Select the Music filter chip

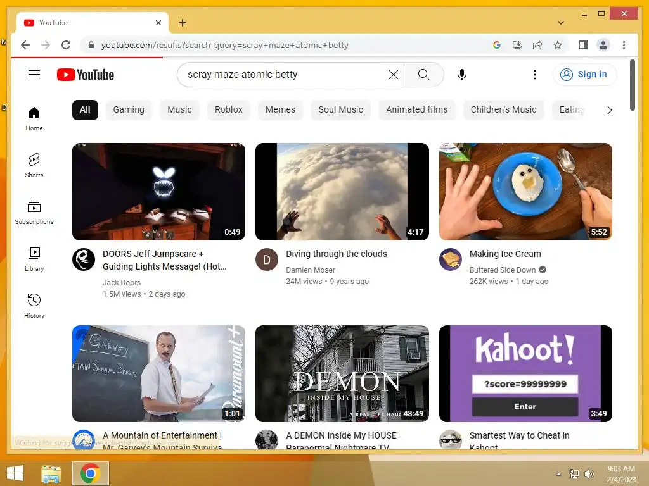[179, 110]
